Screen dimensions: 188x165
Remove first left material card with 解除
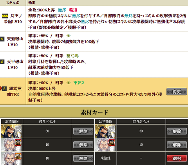point(83,131)
